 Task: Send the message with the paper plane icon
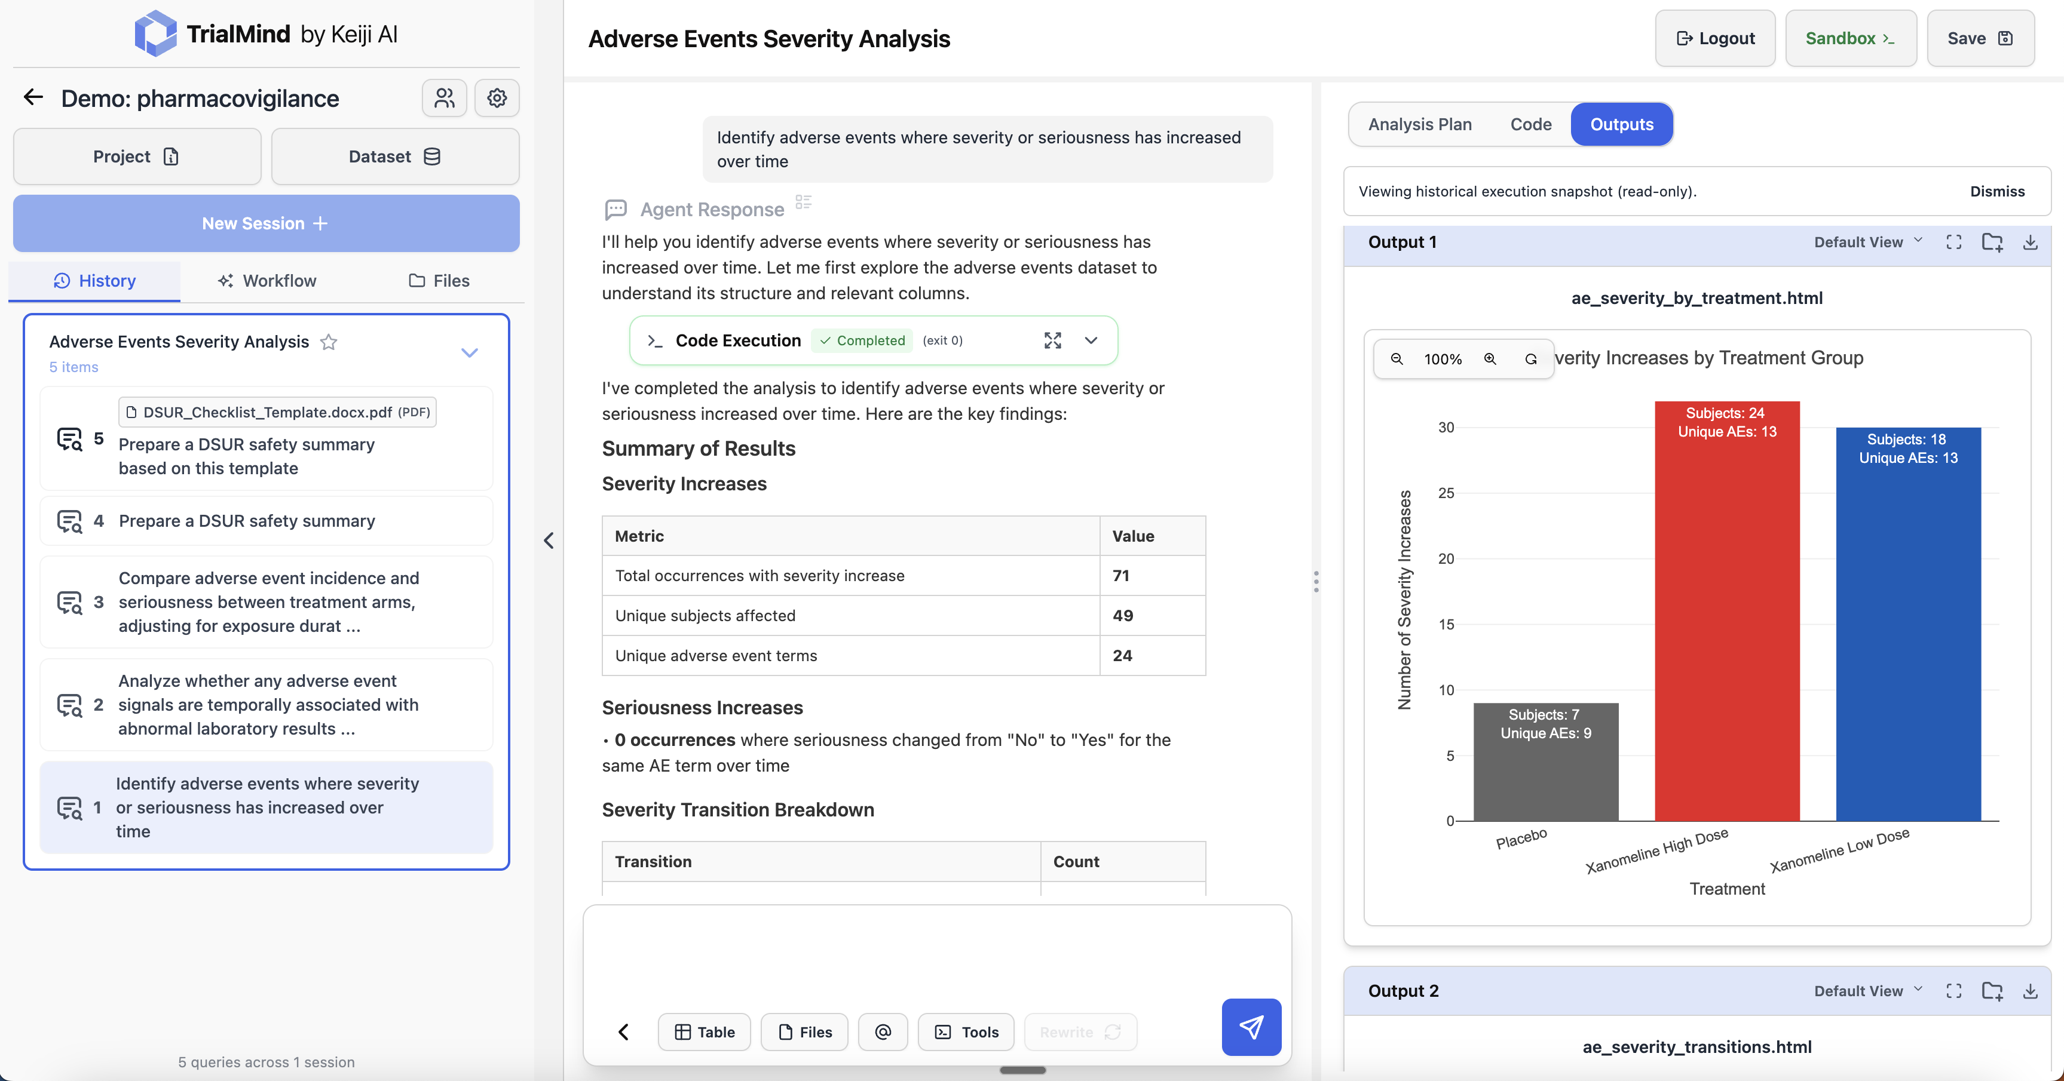[1251, 1027]
